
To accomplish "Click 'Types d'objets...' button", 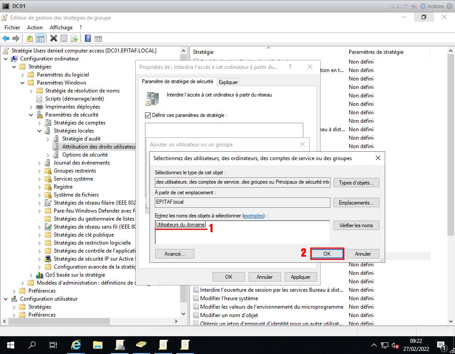I will [x=358, y=183].
